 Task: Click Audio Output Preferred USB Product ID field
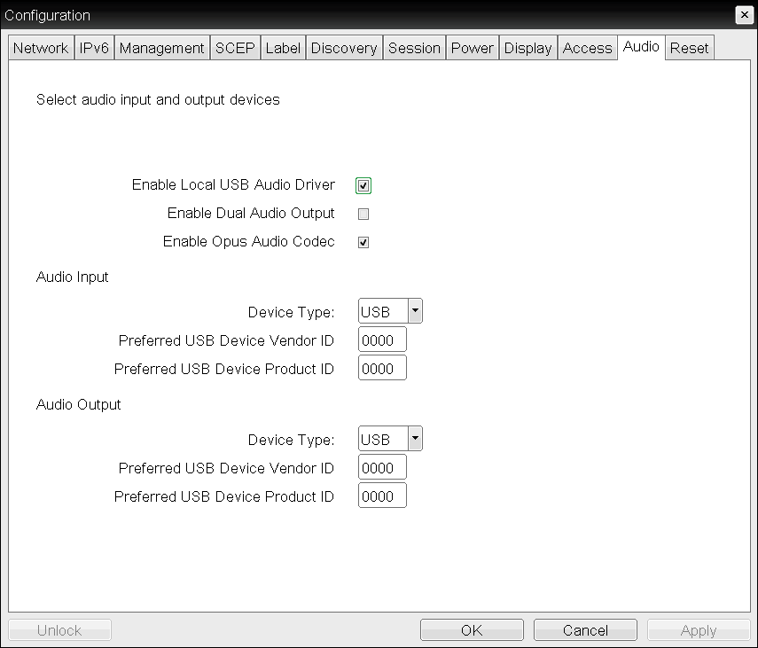[382, 496]
